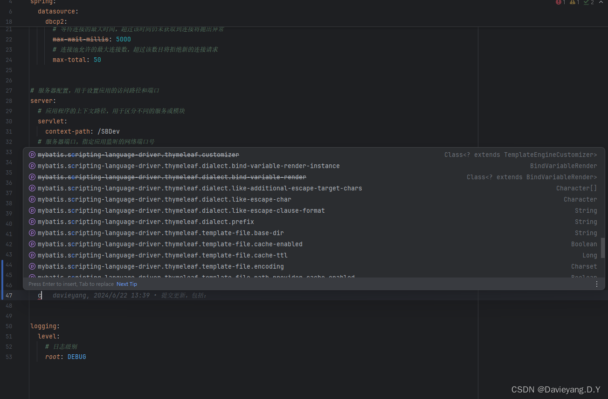Pick the like-additional-escape-target-chars suggestion
608x399 pixels.
click(314, 188)
